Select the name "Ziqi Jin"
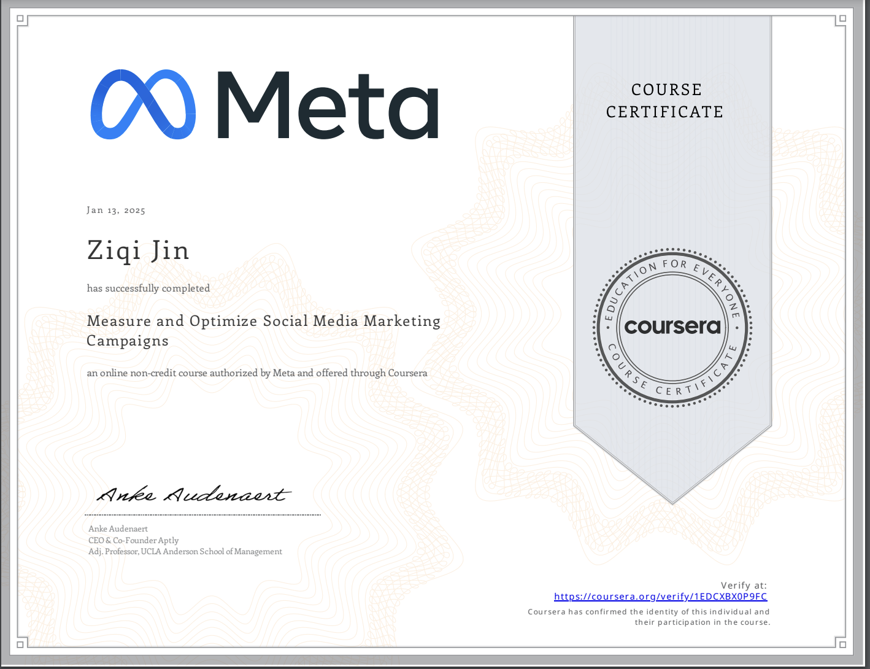The image size is (870, 669). [x=138, y=251]
